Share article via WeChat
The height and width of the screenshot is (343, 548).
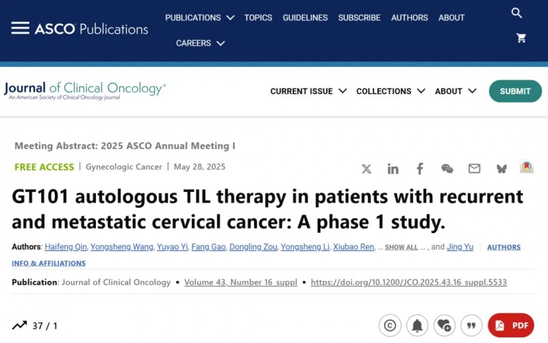(447, 169)
